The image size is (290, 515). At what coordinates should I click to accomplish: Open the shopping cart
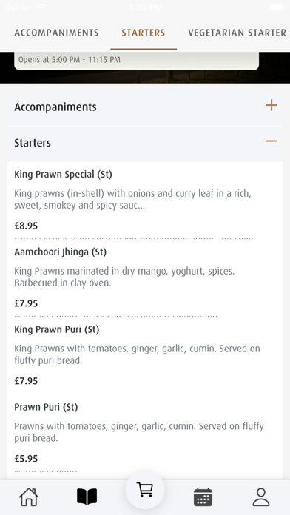(145, 490)
